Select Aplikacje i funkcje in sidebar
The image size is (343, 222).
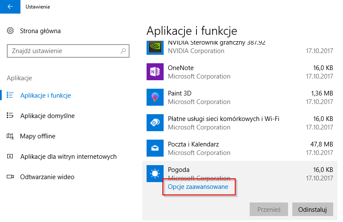point(46,96)
